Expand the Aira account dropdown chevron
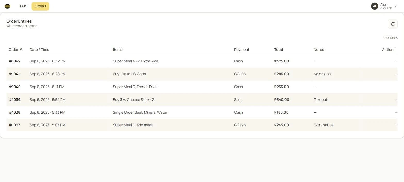This screenshot has width=404, height=182. (x=396, y=6)
